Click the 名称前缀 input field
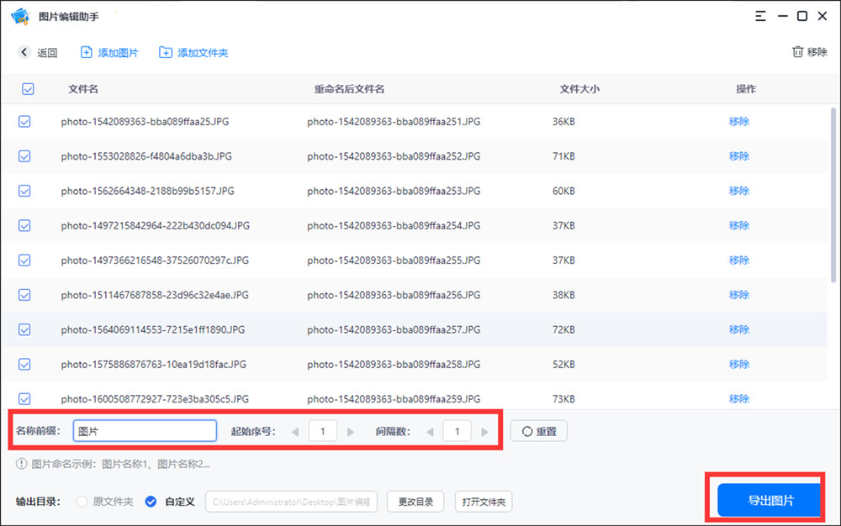This screenshot has height=526, width=841. (145, 431)
